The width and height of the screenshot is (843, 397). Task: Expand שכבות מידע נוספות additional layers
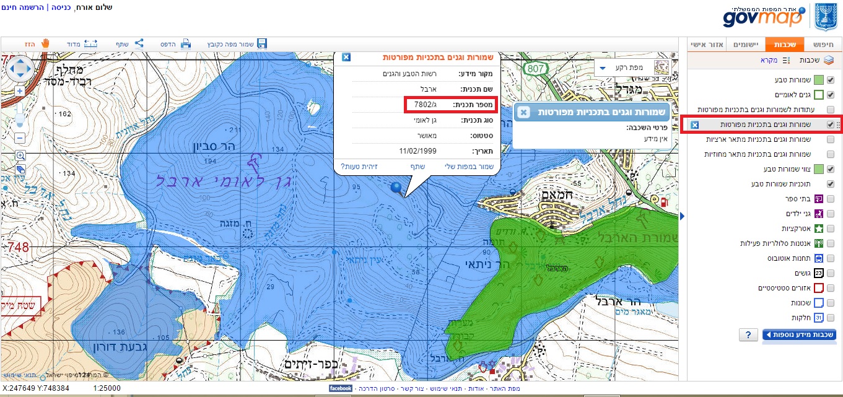pyautogui.click(x=799, y=335)
